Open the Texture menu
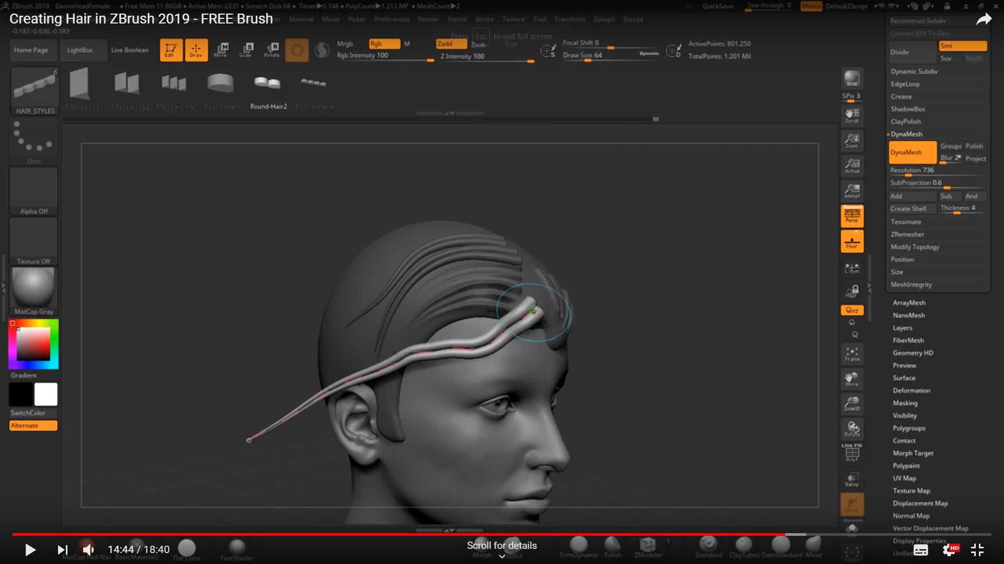The image size is (1004, 564). pos(514,19)
